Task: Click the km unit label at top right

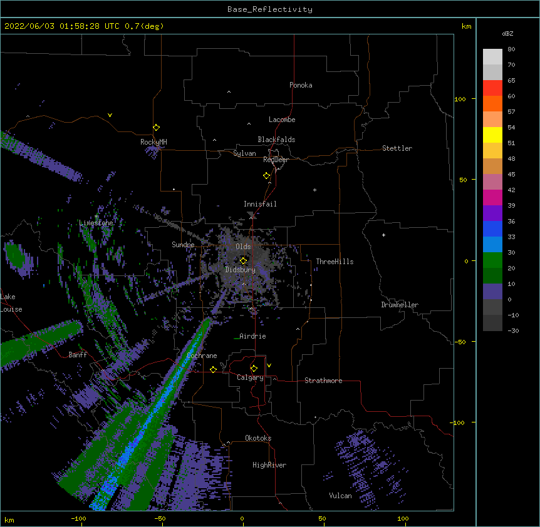Action: click(x=467, y=26)
